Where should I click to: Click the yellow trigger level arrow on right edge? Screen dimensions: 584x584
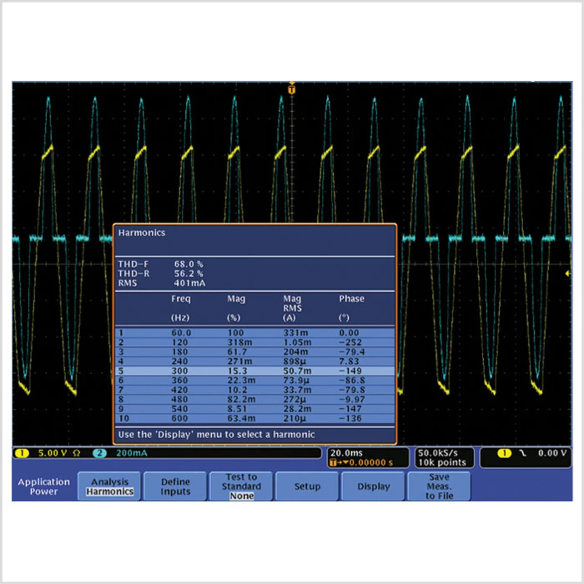[568, 273]
